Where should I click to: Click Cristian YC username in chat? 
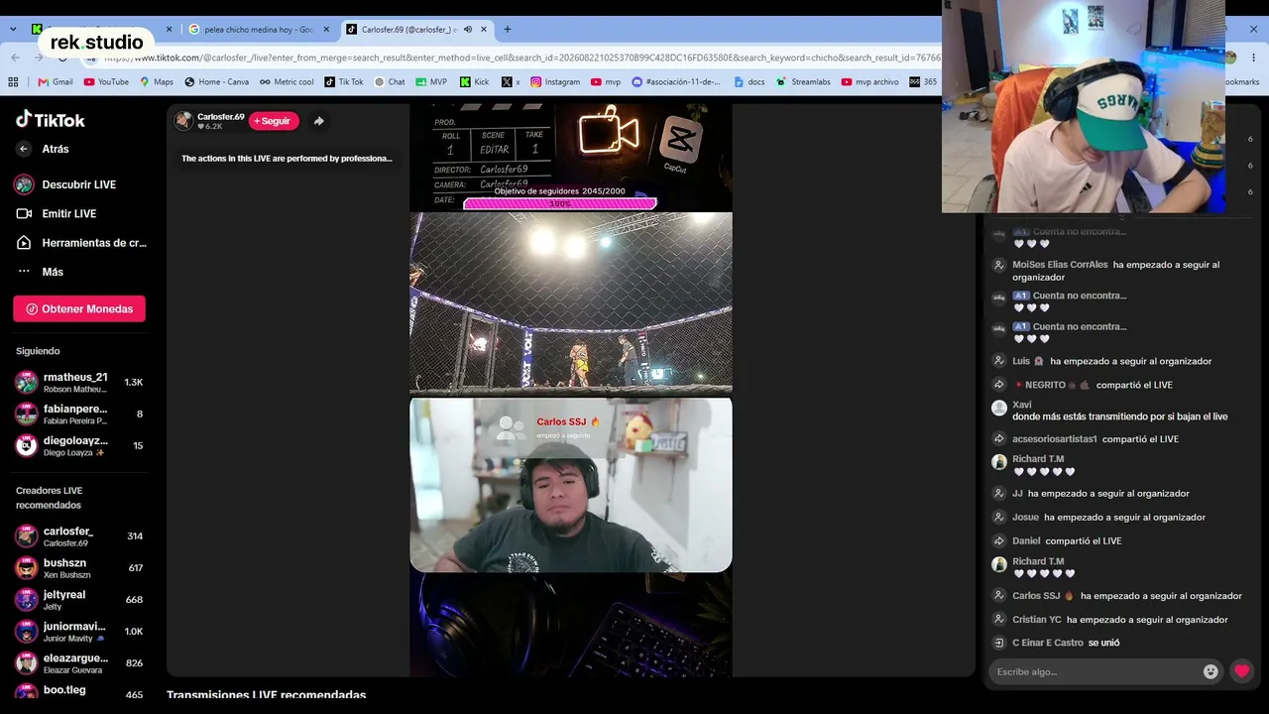(1037, 620)
